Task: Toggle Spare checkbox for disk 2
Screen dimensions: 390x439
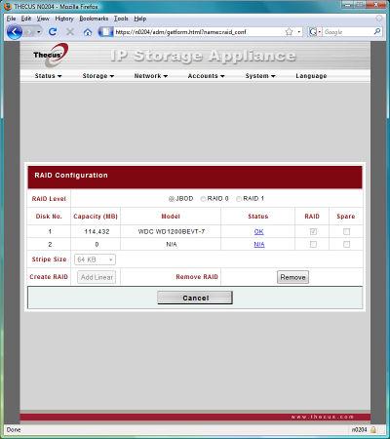Action: coord(346,244)
